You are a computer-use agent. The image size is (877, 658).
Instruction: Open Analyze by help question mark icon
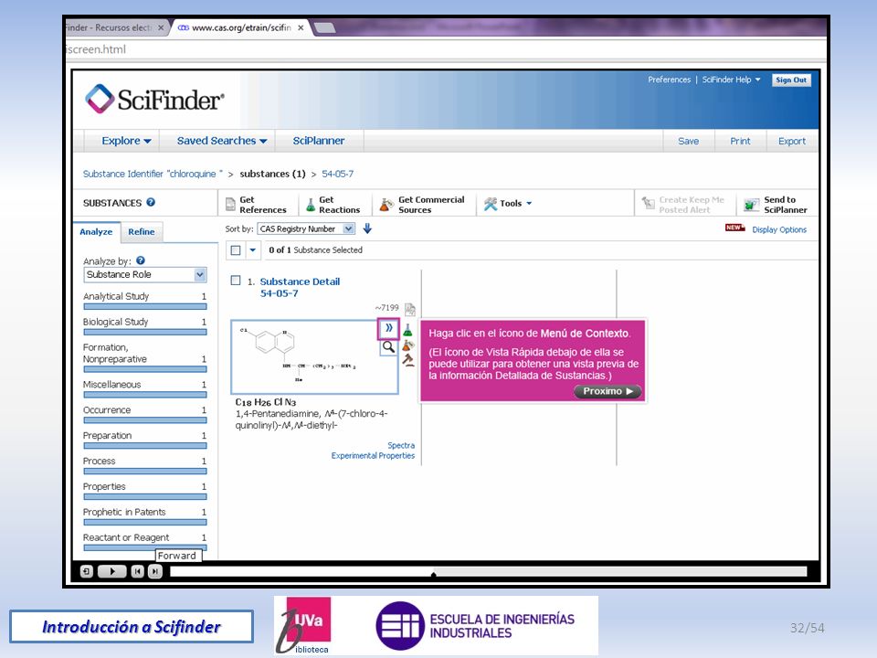click(x=141, y=260)
